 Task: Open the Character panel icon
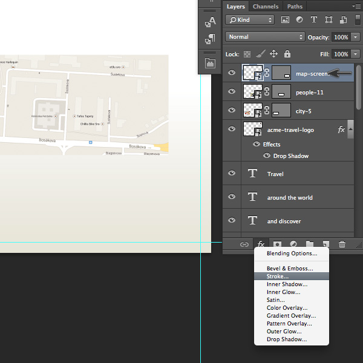pyautogui.click(x=210, y=22)
